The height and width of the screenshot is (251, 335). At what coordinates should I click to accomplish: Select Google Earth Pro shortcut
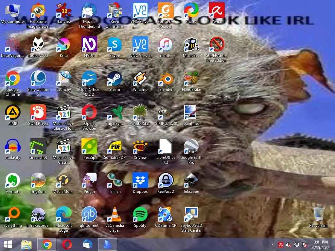tap(191, 152)
